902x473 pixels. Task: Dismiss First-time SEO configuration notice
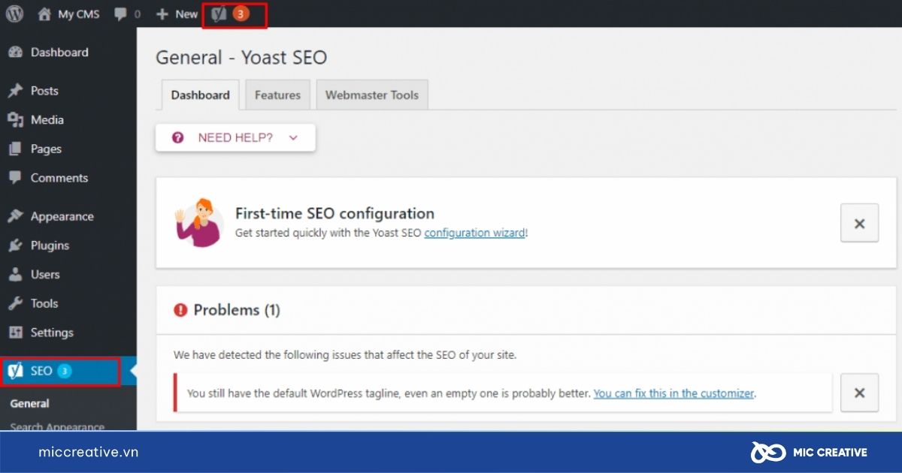(859, 223)
